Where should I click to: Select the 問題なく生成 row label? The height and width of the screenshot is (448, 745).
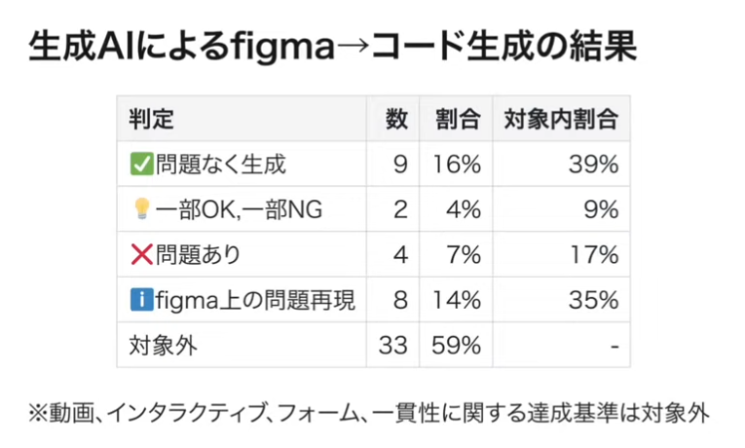220,165
